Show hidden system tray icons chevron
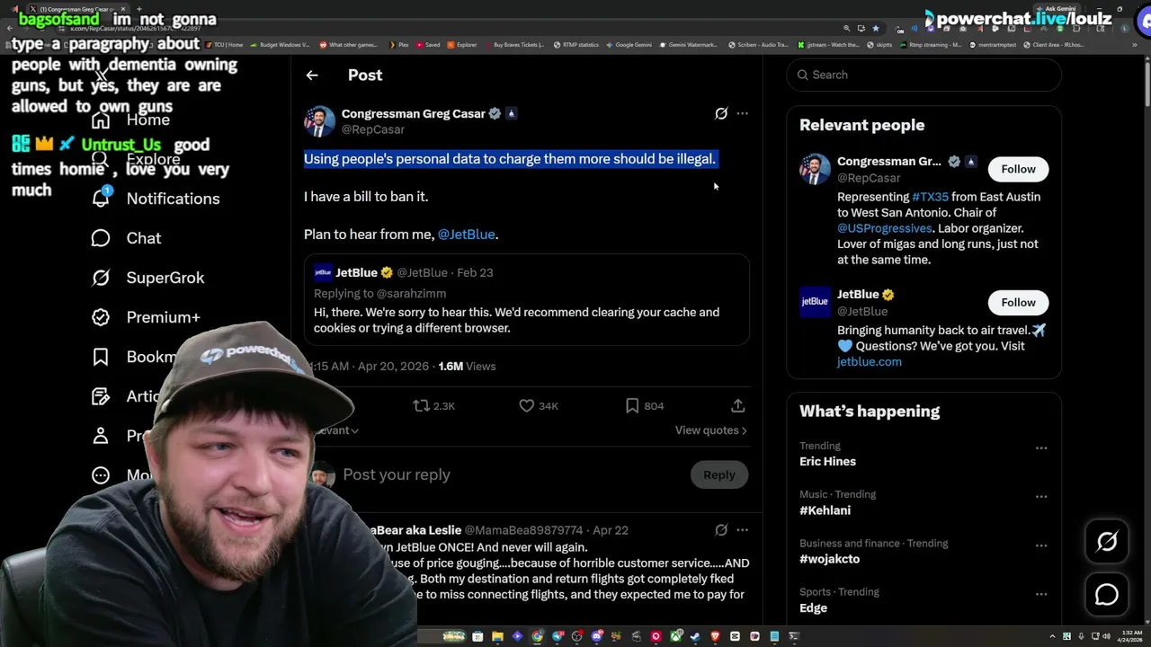The height and width of the screenshot is (647, 1151). pyautogui.click(x=1052, y=636)
